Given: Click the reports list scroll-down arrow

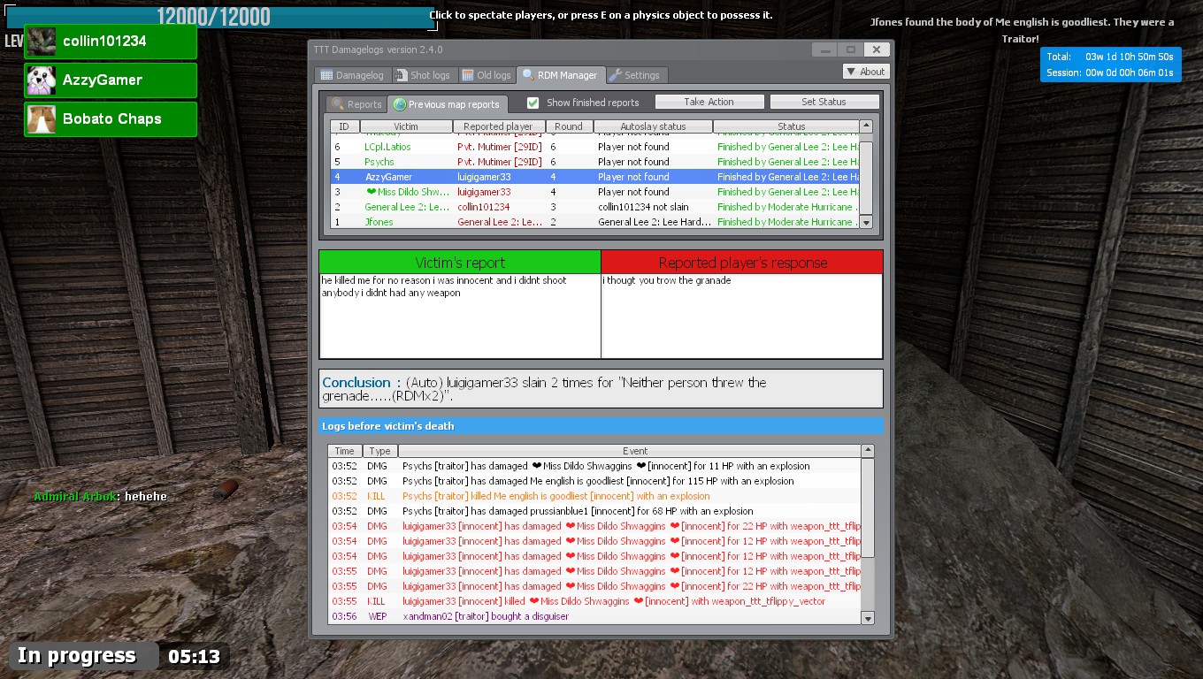Looking at the screenshot, I should (x=867, y=222).
